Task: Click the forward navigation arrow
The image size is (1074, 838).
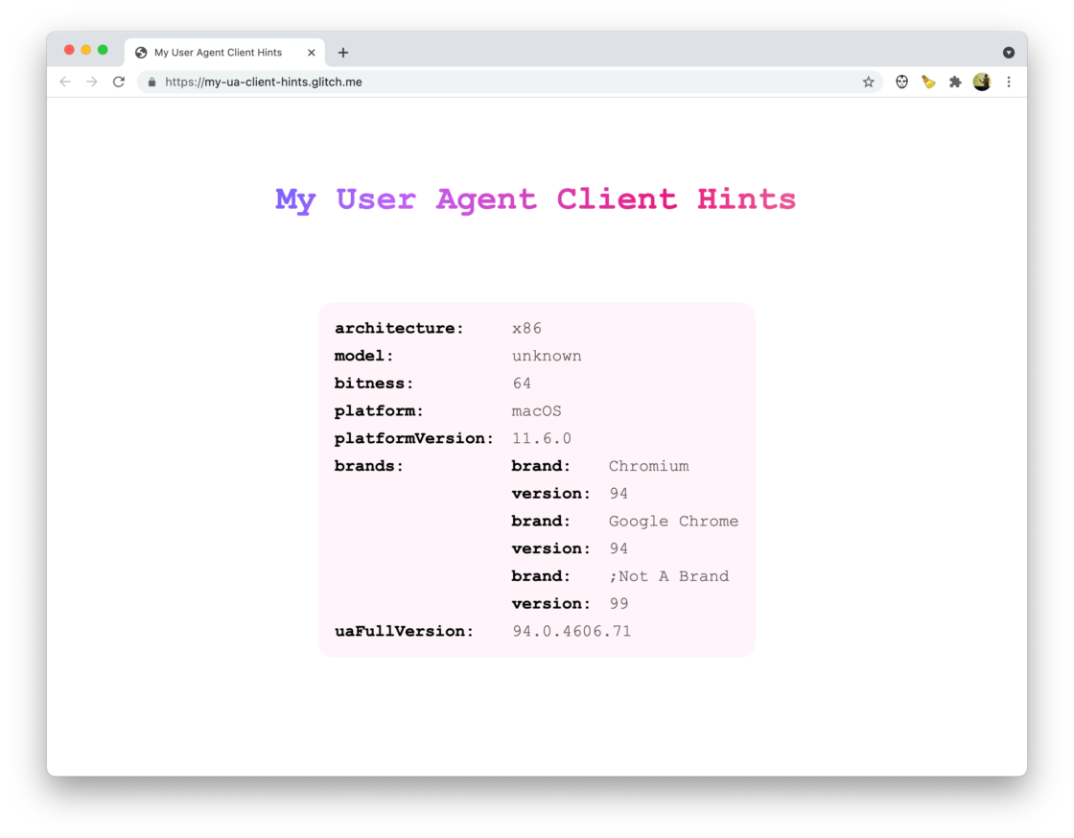Action: [91, 81]
